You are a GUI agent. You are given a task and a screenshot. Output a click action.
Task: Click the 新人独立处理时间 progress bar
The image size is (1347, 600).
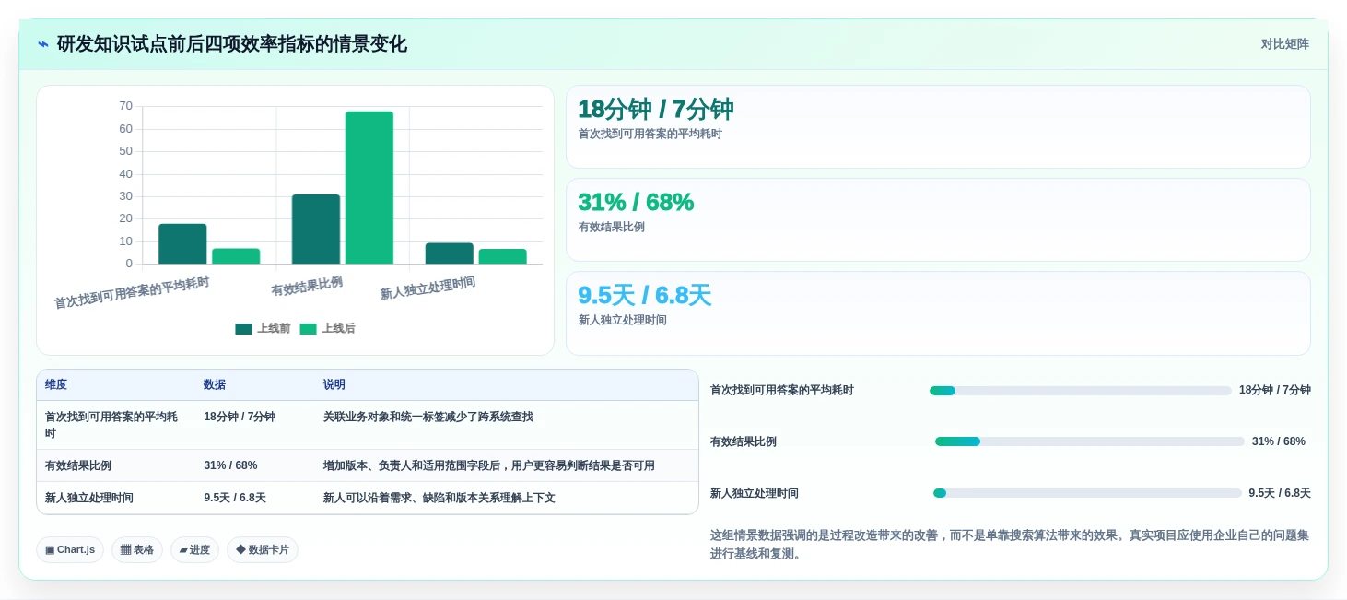(x=1087, y=493)
